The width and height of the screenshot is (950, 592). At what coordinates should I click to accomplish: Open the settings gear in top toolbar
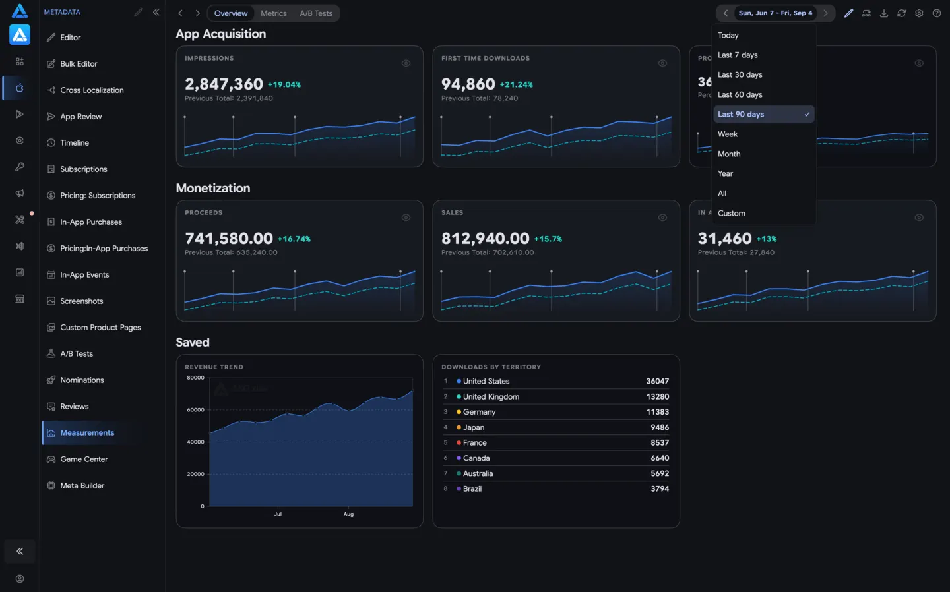tap(919, 13)
